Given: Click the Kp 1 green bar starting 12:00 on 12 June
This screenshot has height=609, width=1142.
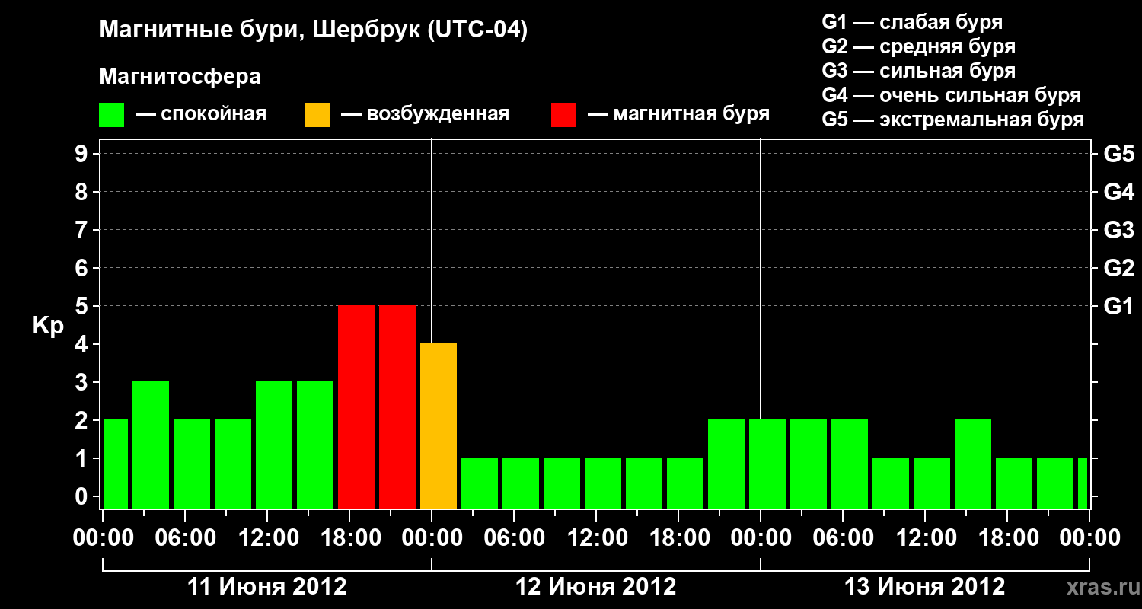Looking at the screenshot, I should tap(603, 483).
